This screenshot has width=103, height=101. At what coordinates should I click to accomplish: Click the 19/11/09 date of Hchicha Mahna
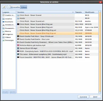click(88, 45)
